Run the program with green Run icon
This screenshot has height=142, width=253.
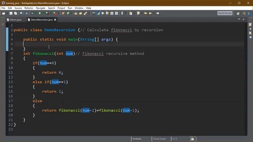click(40, 13)
